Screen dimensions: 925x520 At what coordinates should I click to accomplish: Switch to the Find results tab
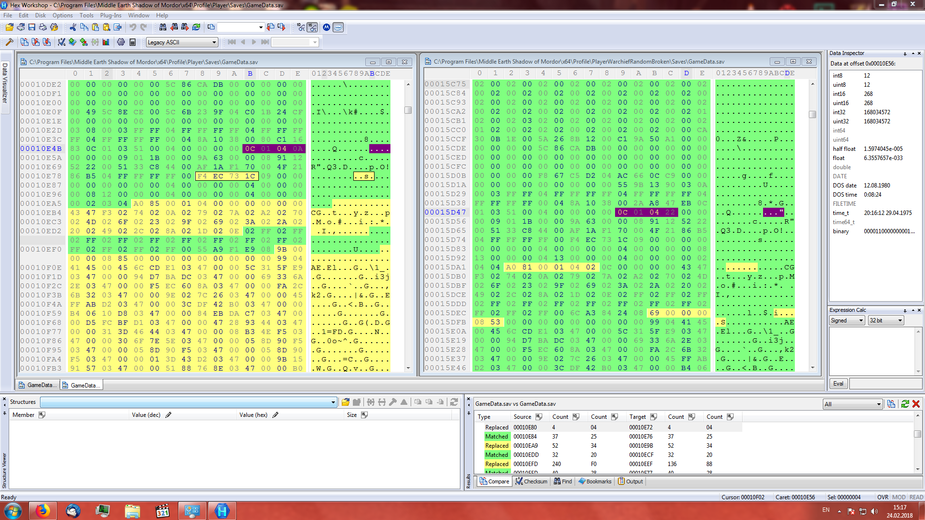click(x=563, y=481)
